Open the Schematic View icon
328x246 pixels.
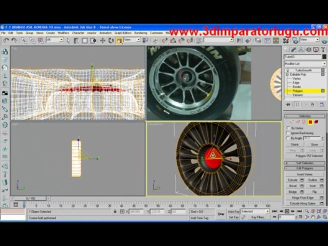click(x=276, y=40)
